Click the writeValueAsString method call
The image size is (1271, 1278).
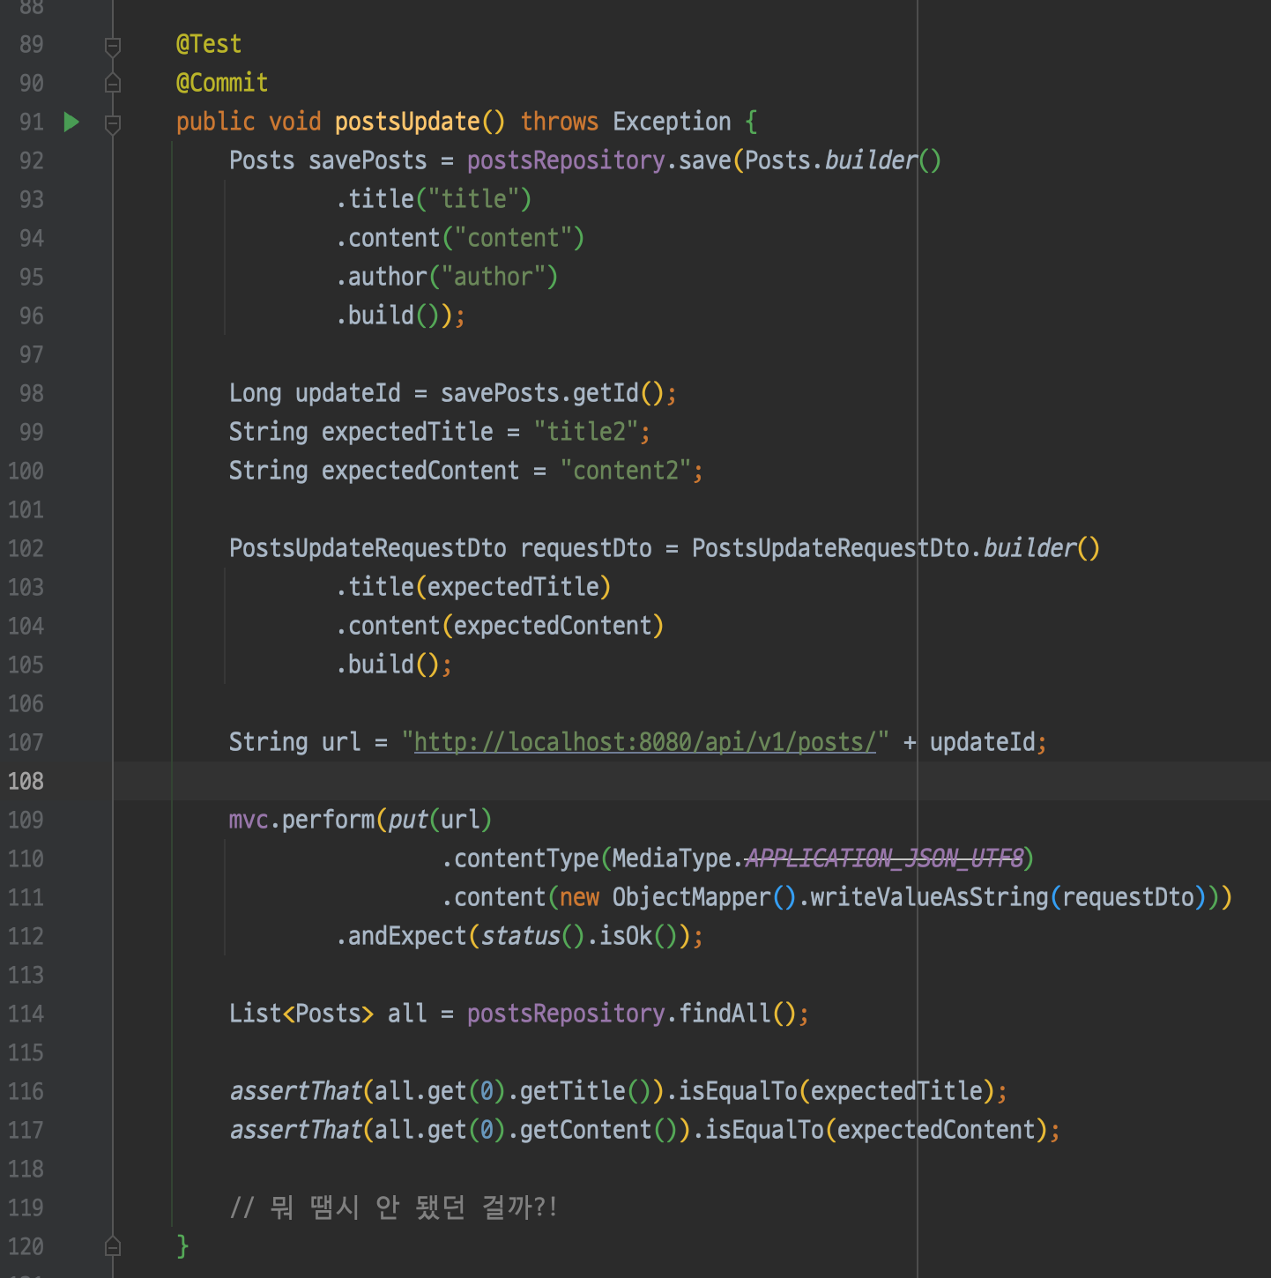pyautogui.click(x=929, y=897)
